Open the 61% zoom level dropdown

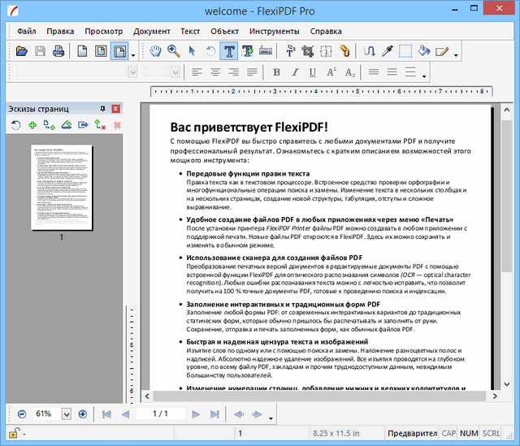tap(67, 414)
